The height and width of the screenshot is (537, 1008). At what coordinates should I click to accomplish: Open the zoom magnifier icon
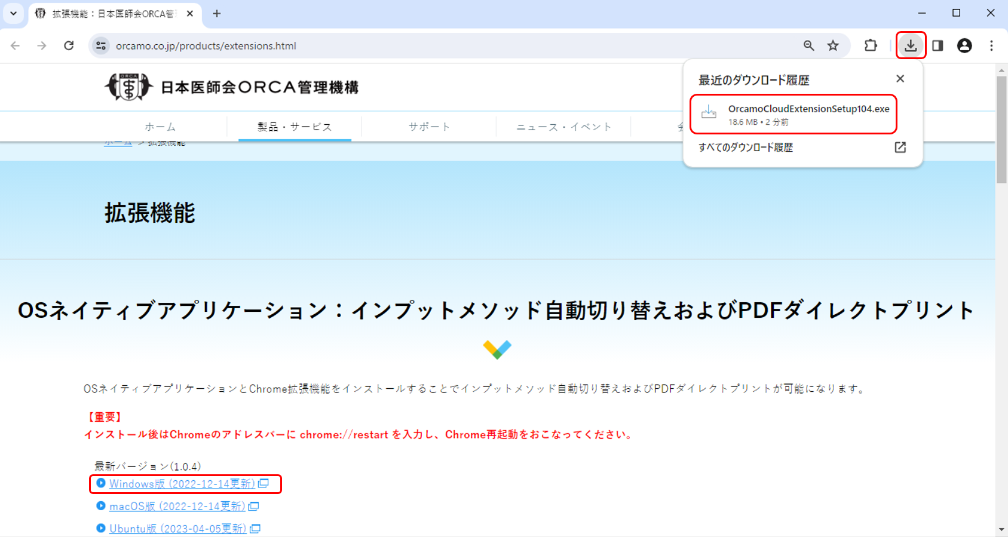808,45
